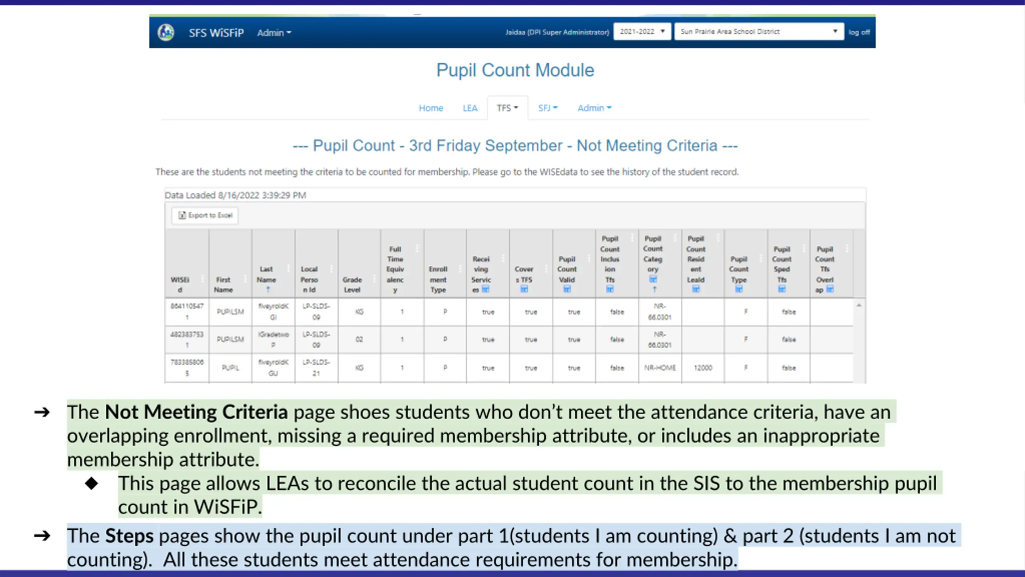Click the grade level 02 cell

[x=359, y=339]
